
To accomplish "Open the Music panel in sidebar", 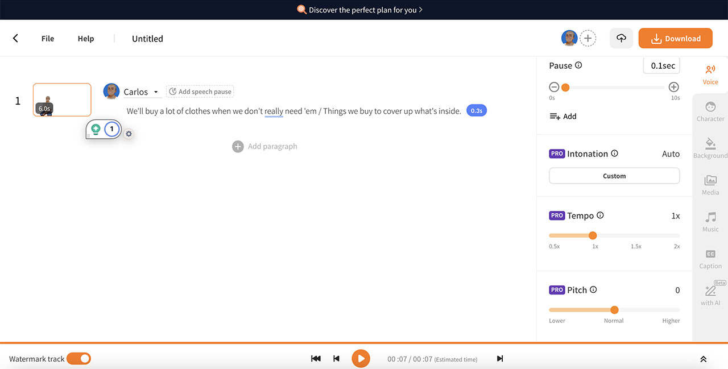I will point(710,222).
